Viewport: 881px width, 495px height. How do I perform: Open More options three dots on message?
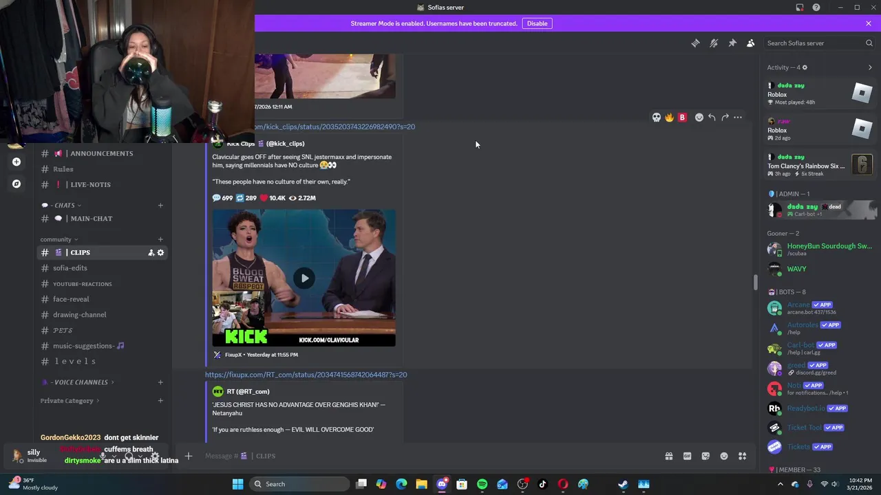coord(738,118)
